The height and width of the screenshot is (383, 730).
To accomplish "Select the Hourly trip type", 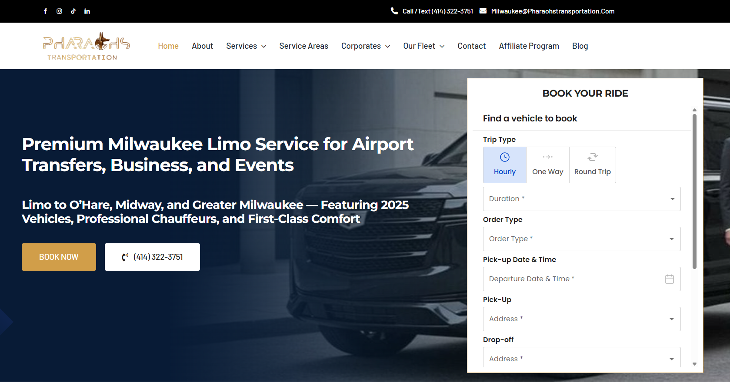I will pos(504,165).
